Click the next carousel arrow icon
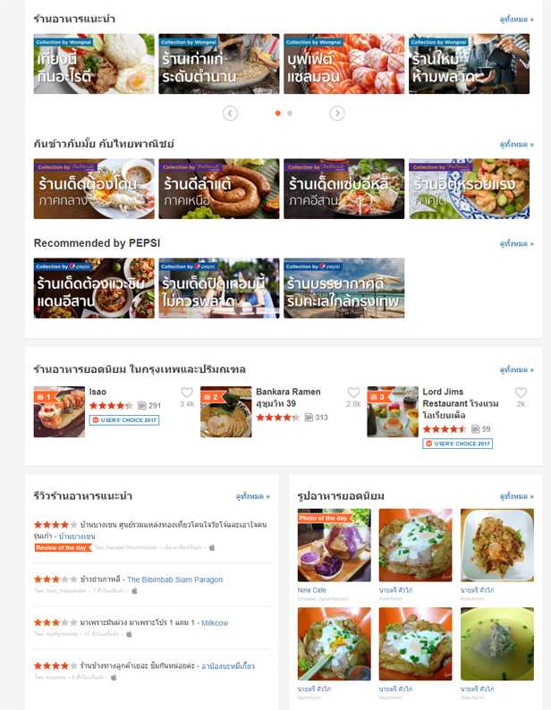 [x=336, y=114]
